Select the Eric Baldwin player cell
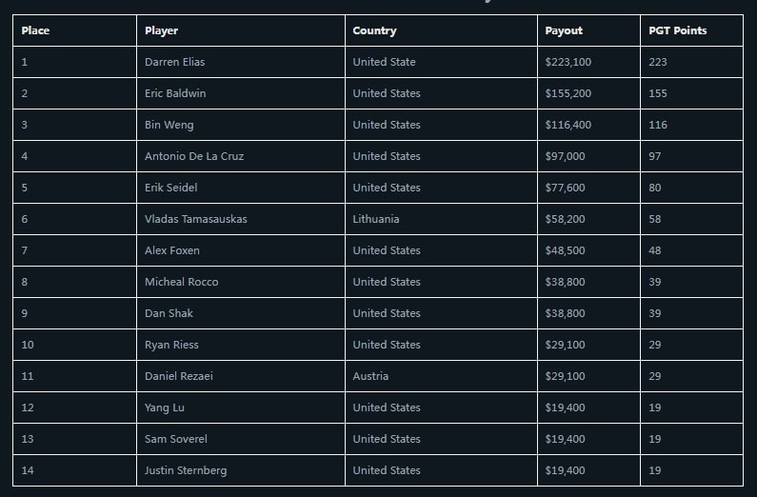Image resolution: width=757 pixels, height=497 pixels. pos(175,93)
